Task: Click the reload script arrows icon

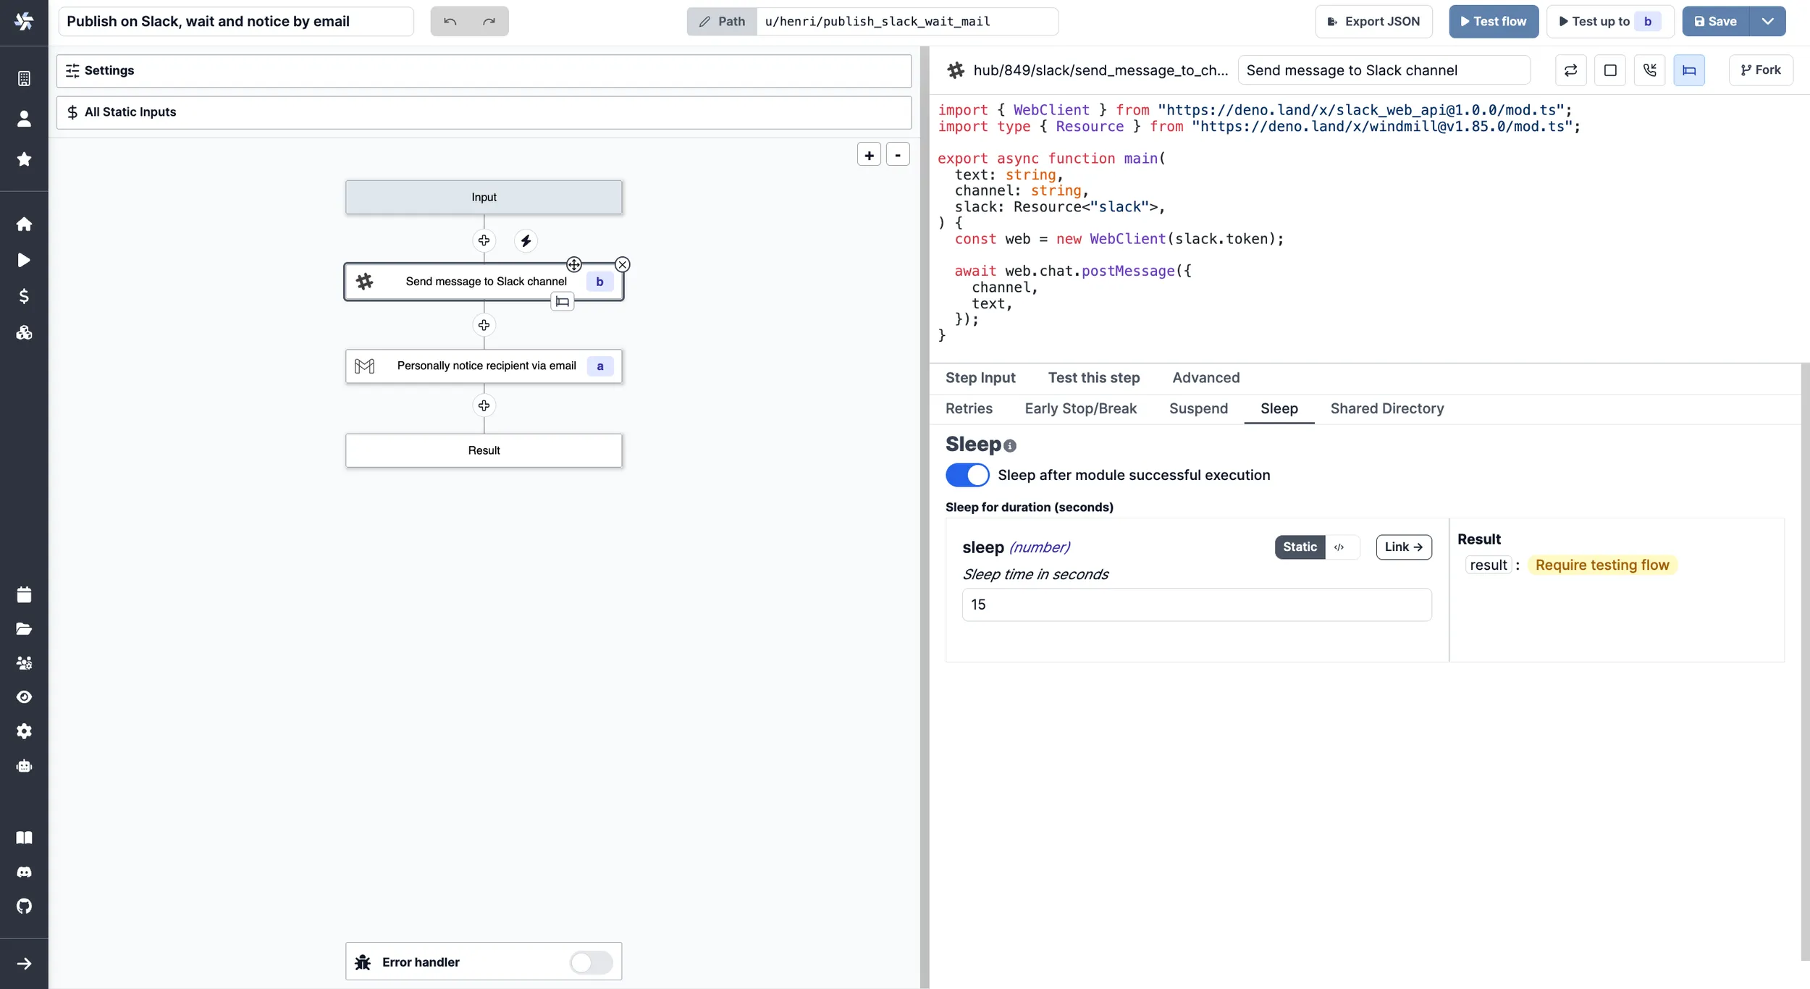Action: (1570, 70)
